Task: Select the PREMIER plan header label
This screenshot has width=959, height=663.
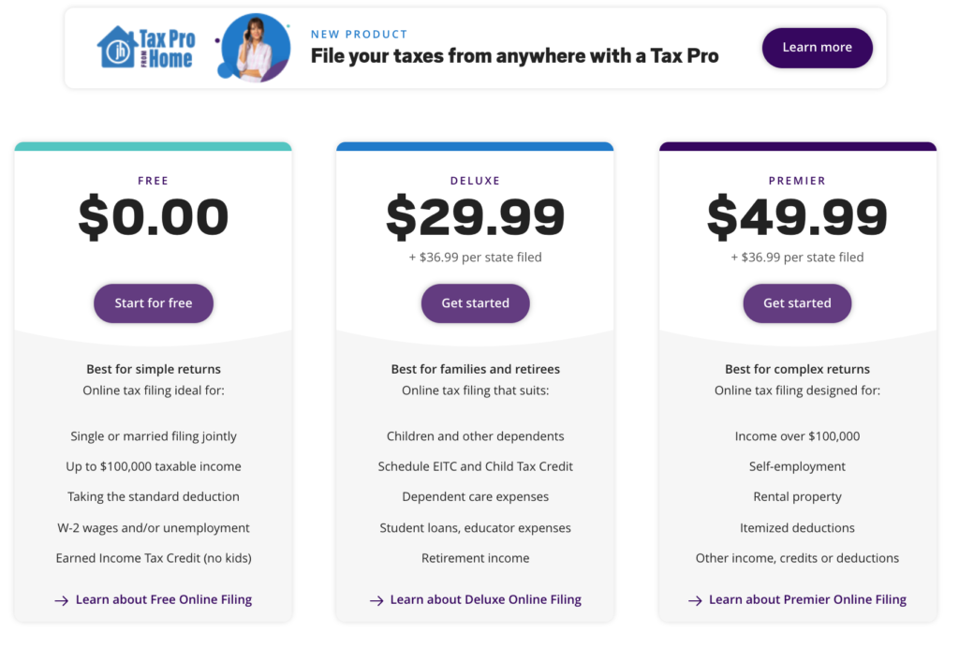Action: (x=797, y=180)
